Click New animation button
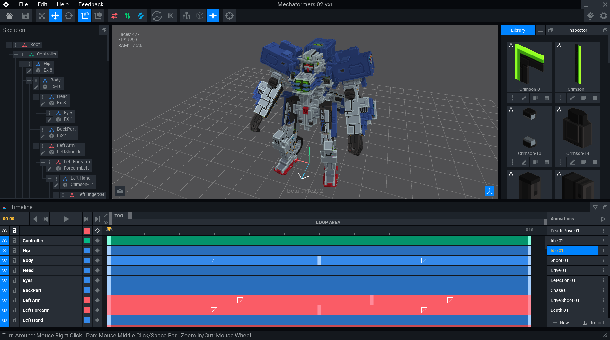Viewport: 610px width, 340px height. coord(561,323)
